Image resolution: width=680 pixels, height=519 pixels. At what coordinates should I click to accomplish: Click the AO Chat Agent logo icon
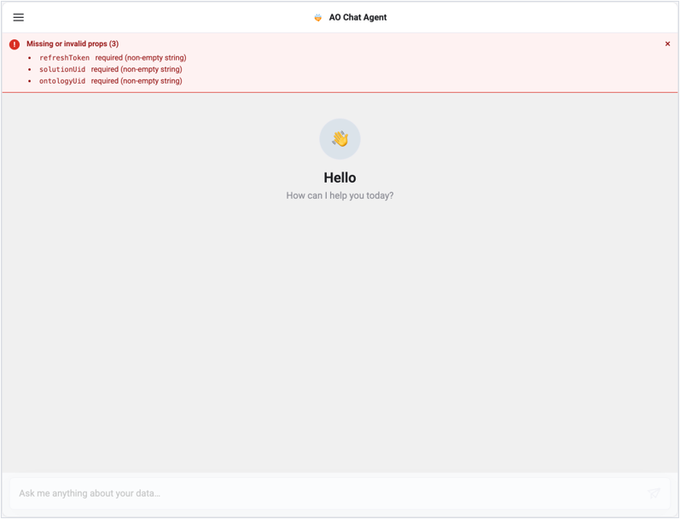pyautogui.click(x=318, y=18)
